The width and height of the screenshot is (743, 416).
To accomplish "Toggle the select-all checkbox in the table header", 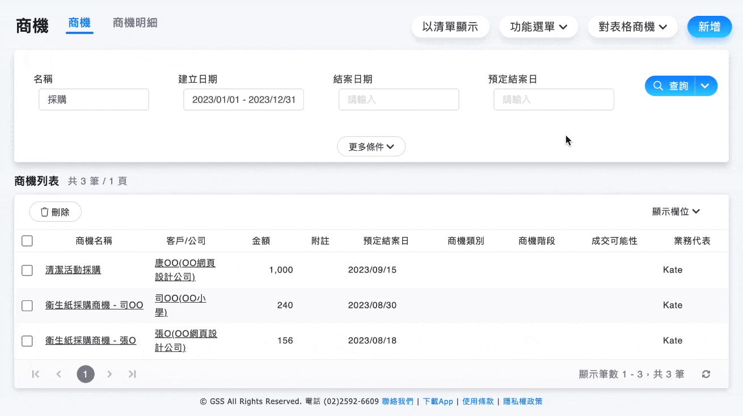I will [x=27, y=240].
